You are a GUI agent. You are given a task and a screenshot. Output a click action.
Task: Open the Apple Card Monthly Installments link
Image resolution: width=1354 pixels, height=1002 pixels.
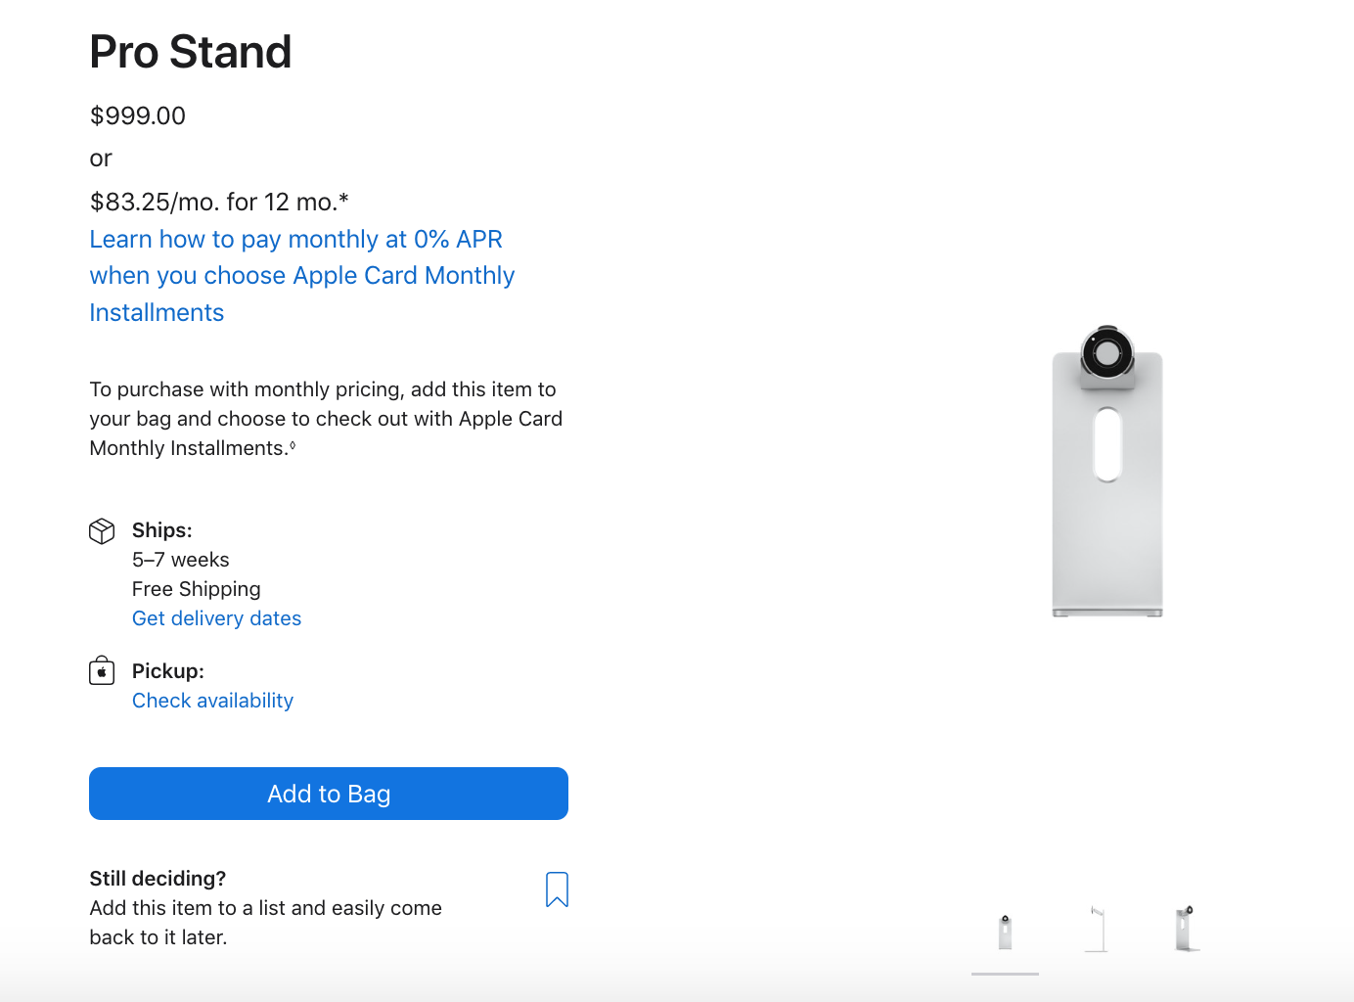(x=301, y=276)
